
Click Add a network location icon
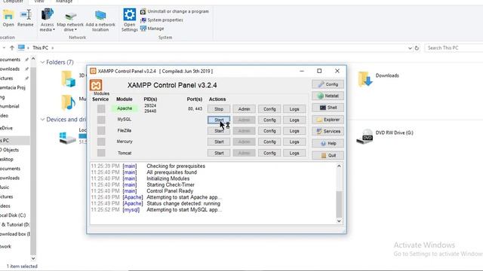pos(100,21)
